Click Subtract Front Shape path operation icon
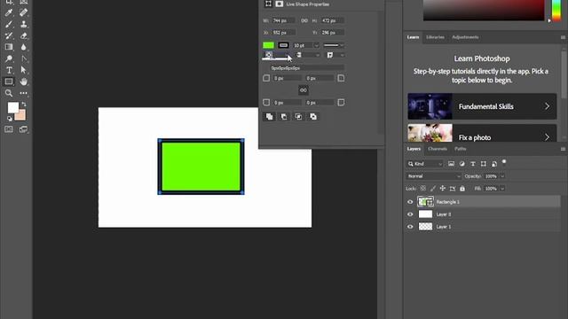This screenshot has height=319, width=568. coord(284,117)
